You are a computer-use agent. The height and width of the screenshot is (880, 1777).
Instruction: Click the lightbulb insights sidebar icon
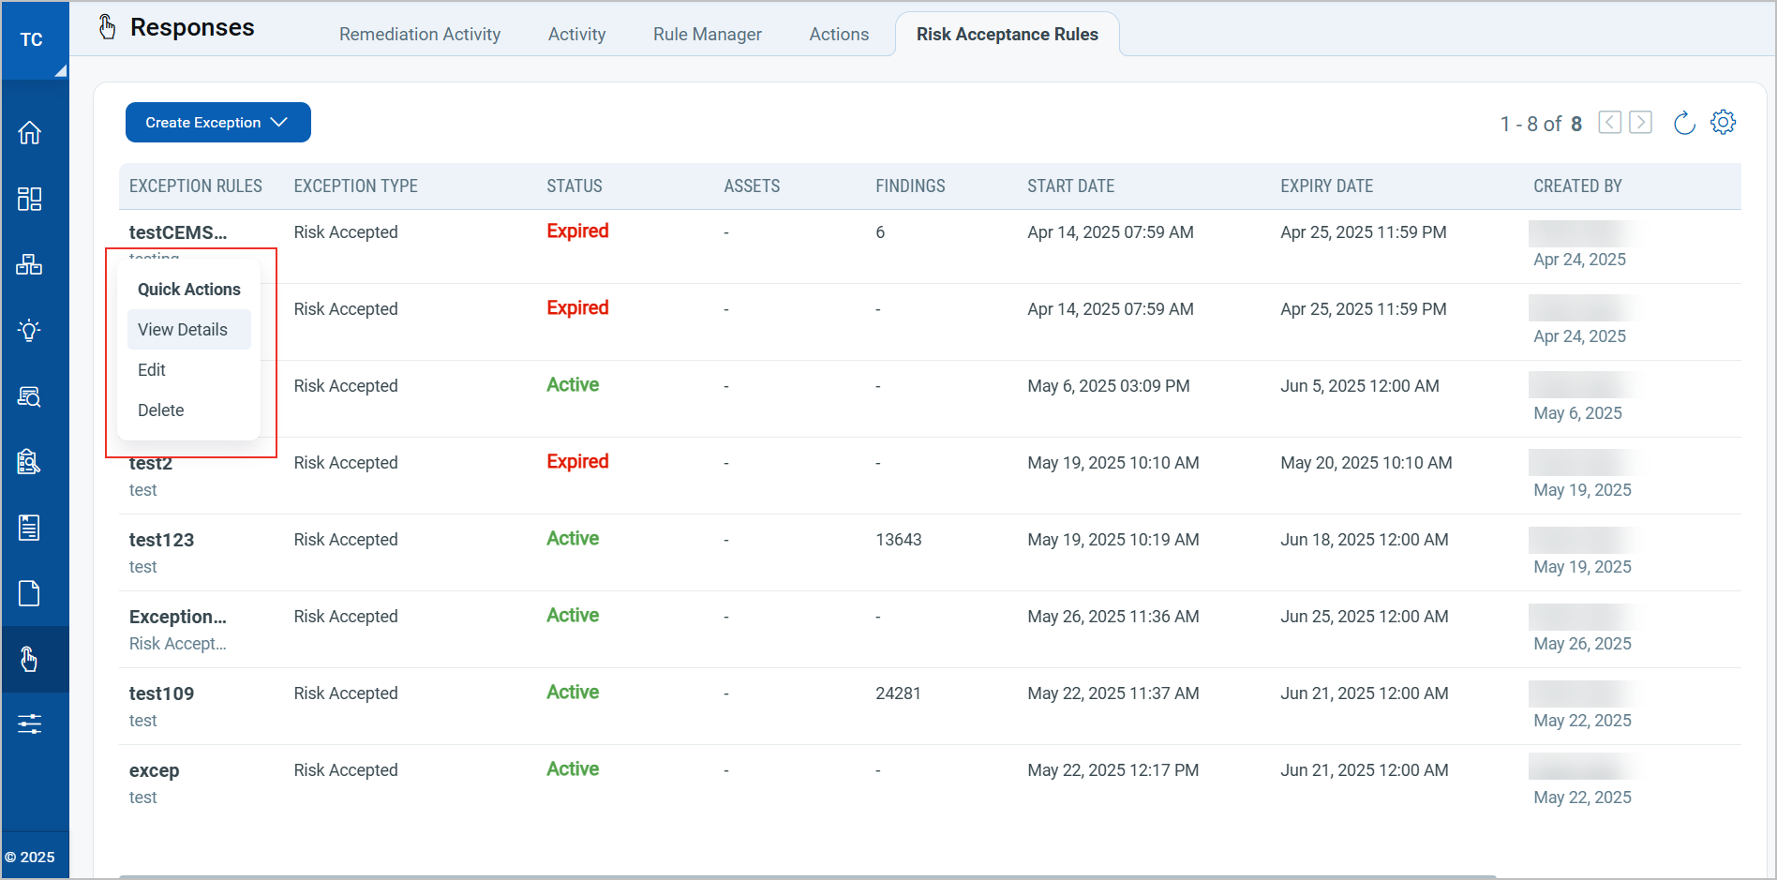click(30, 330)
